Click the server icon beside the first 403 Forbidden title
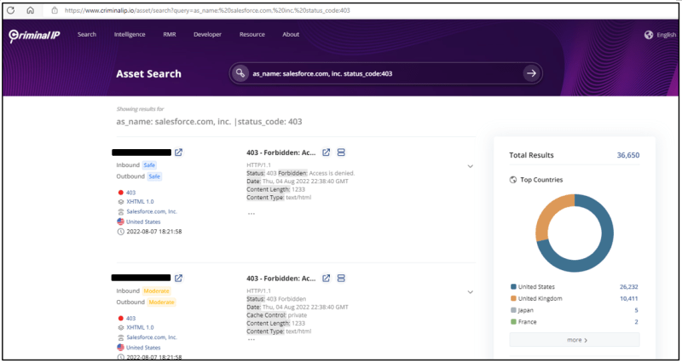 [x=341, y=153]
